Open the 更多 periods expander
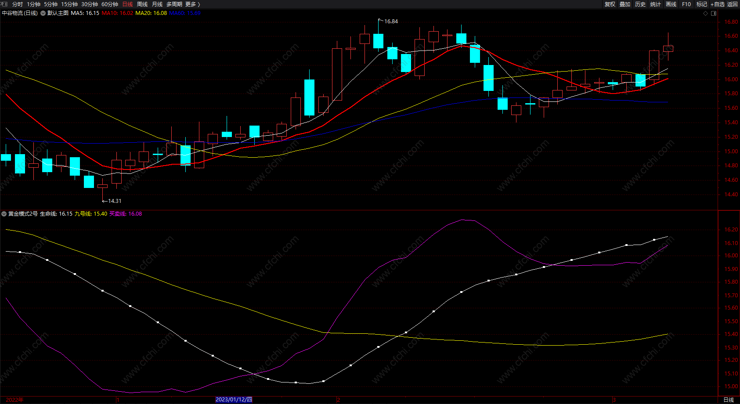The width and height of the screenshot is (740, 404). pos(192,4)
